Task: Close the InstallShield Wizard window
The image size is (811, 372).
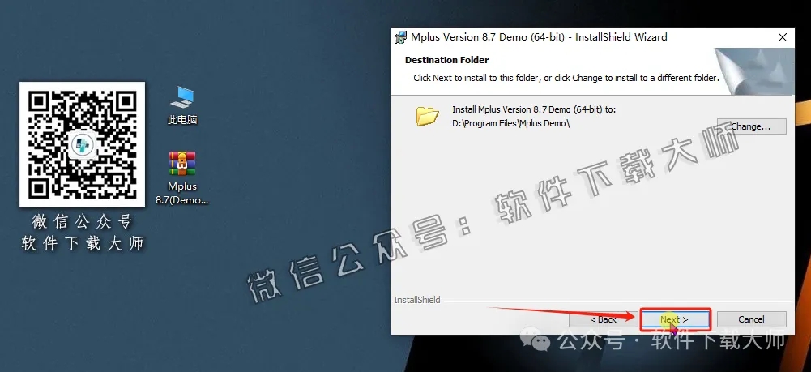Action: pos(783,37)
